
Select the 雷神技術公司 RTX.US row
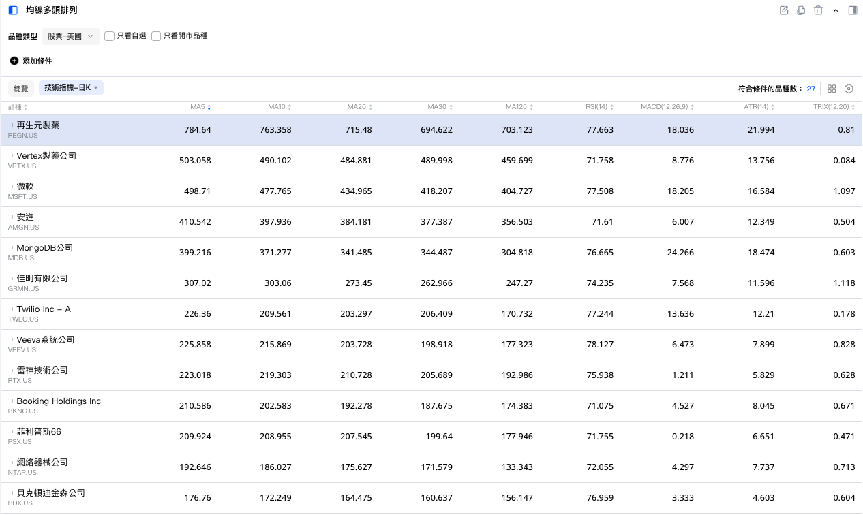(x=431, y=375)
